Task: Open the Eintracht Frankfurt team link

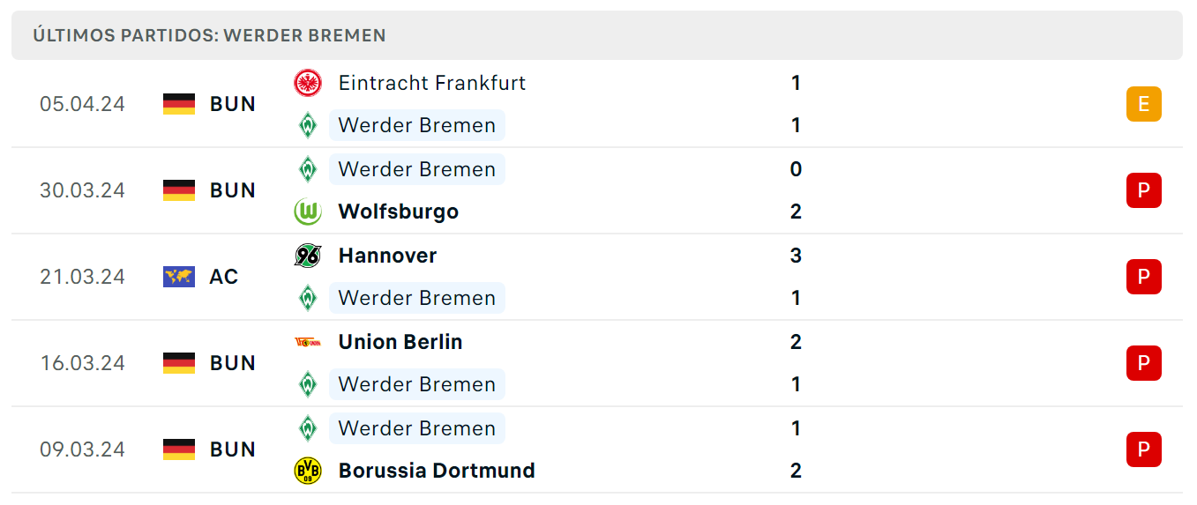Action: 432,83
